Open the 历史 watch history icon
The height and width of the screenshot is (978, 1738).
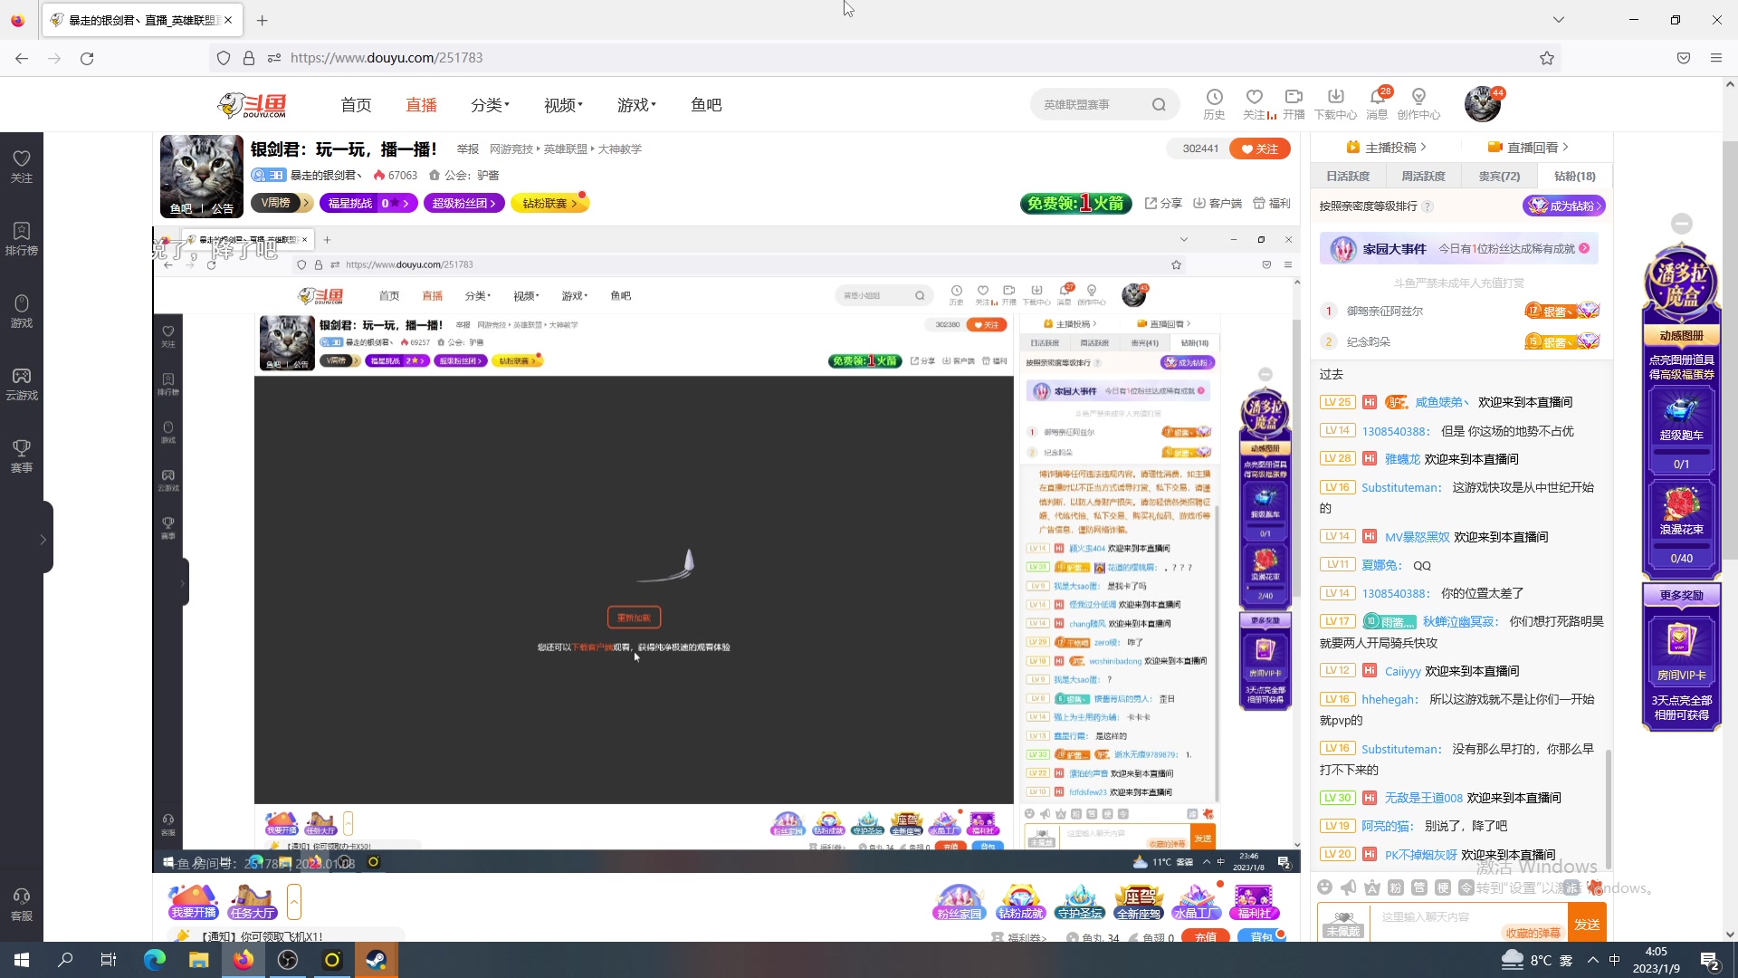(x=1213, y=102)
